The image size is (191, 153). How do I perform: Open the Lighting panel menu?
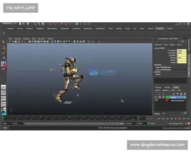point(26,39)
